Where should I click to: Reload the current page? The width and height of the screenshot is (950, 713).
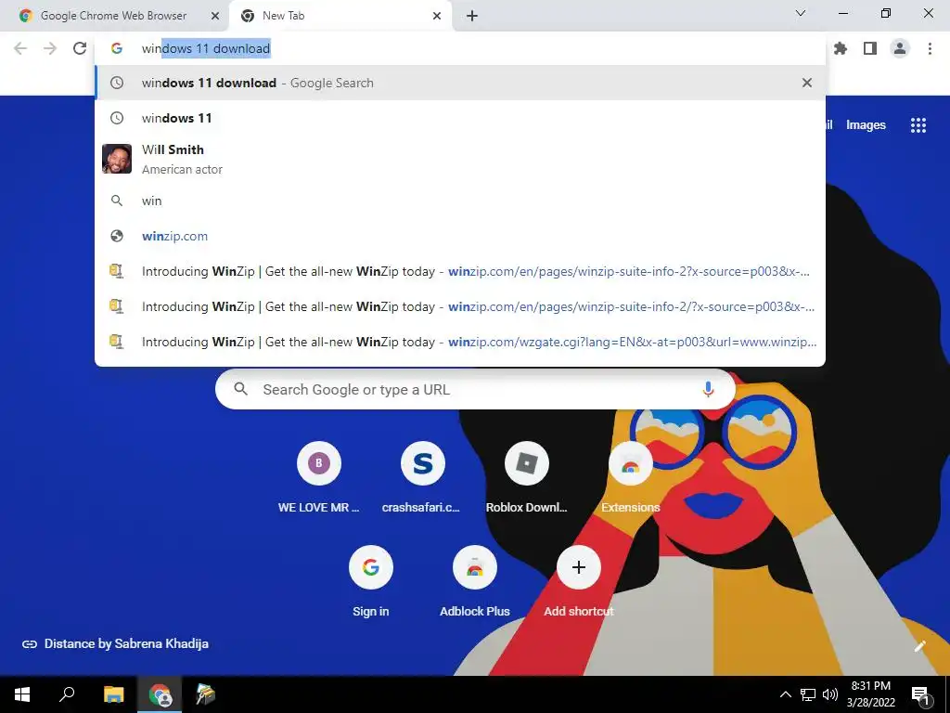pos(80,48)
